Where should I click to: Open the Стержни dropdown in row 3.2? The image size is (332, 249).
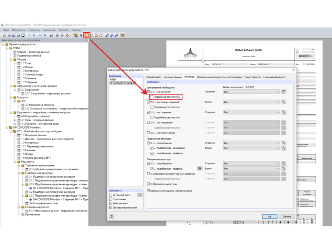tap(252, 164)
